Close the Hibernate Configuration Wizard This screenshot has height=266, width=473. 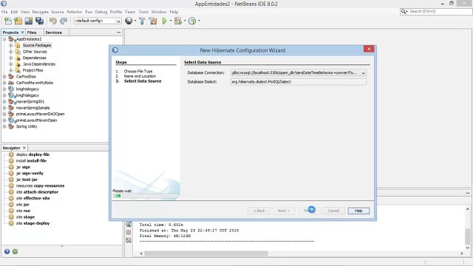tap(369, 49)
